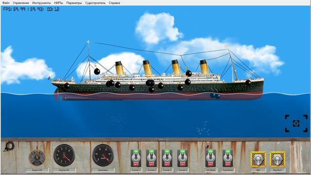This screenshot has height=175, width=311.
Task: Open the Файл menu
Action: point(6,3)
